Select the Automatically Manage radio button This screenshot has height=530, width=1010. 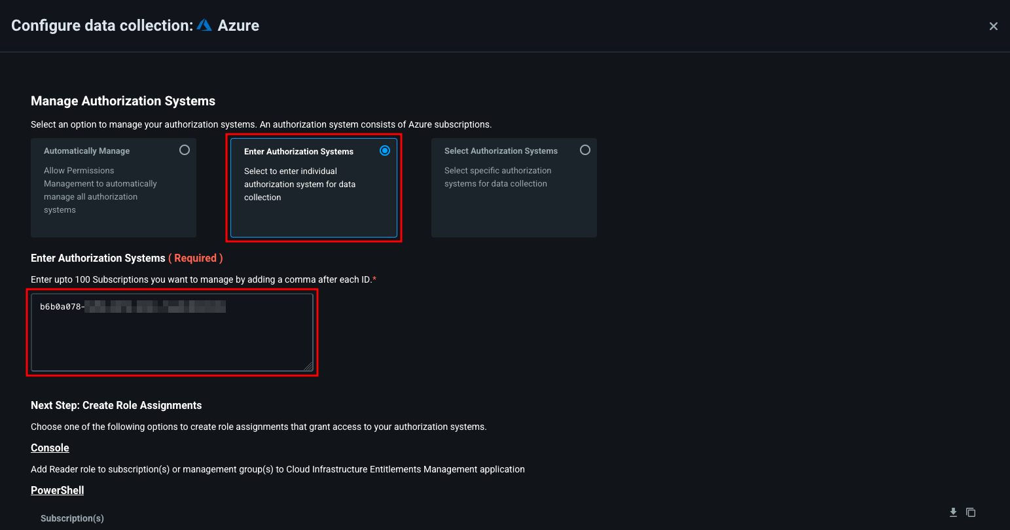click(x=185, y=150)
